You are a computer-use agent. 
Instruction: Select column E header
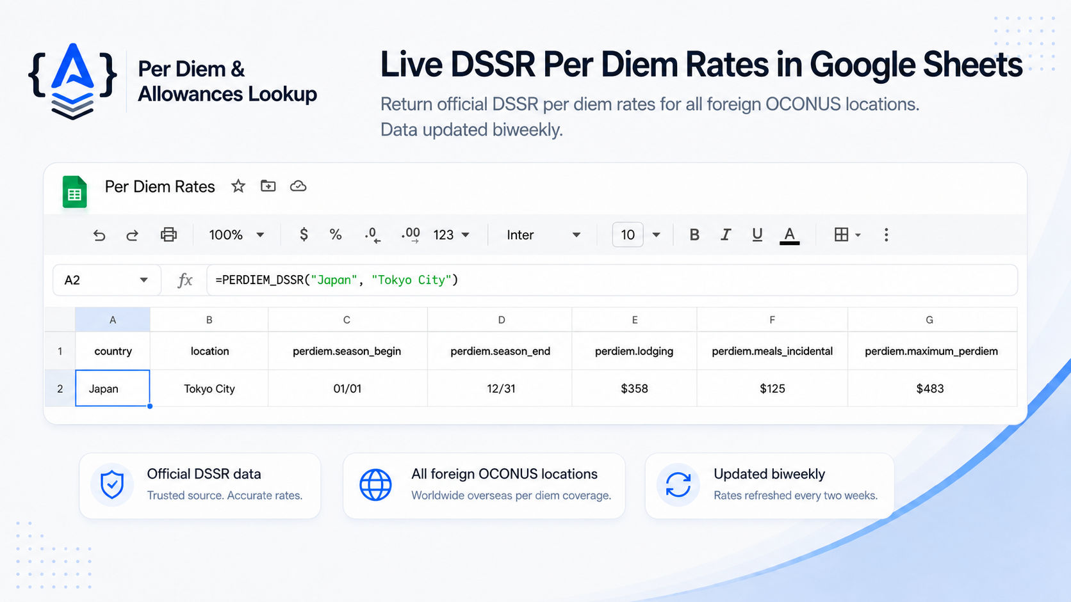coord(634,320)
